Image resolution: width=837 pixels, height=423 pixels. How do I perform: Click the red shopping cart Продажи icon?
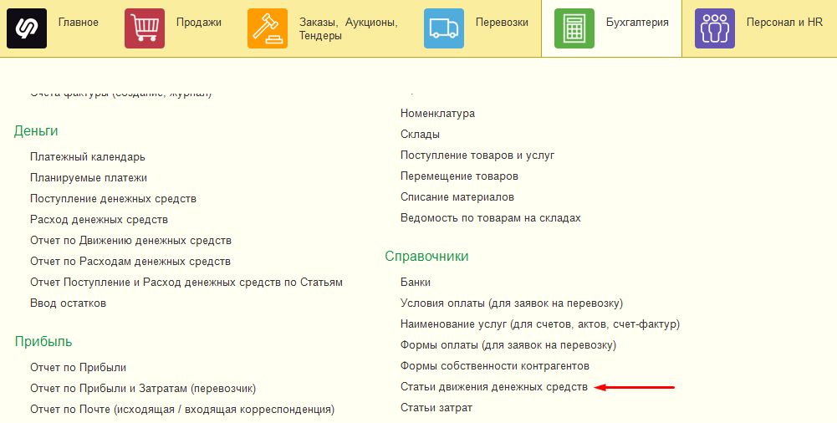coord(145,28)
